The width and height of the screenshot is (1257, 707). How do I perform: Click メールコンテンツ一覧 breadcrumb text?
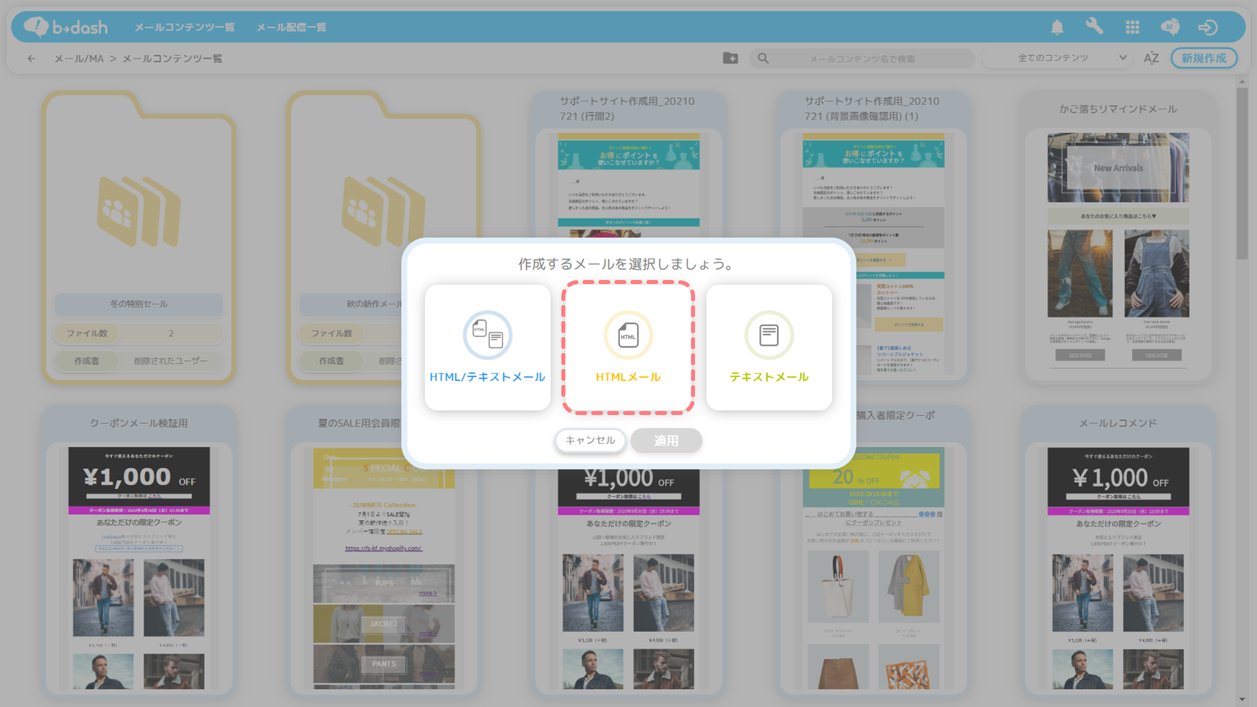(x=172, y=59)
